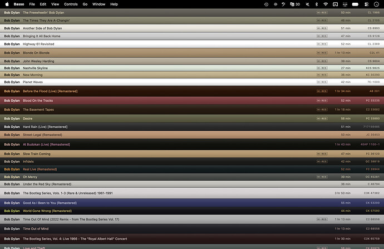Click the catalog number C2L 41

375,53
